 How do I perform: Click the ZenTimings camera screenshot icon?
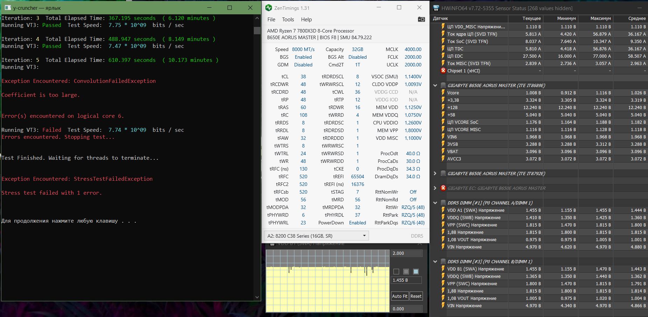tap(421, 19)
